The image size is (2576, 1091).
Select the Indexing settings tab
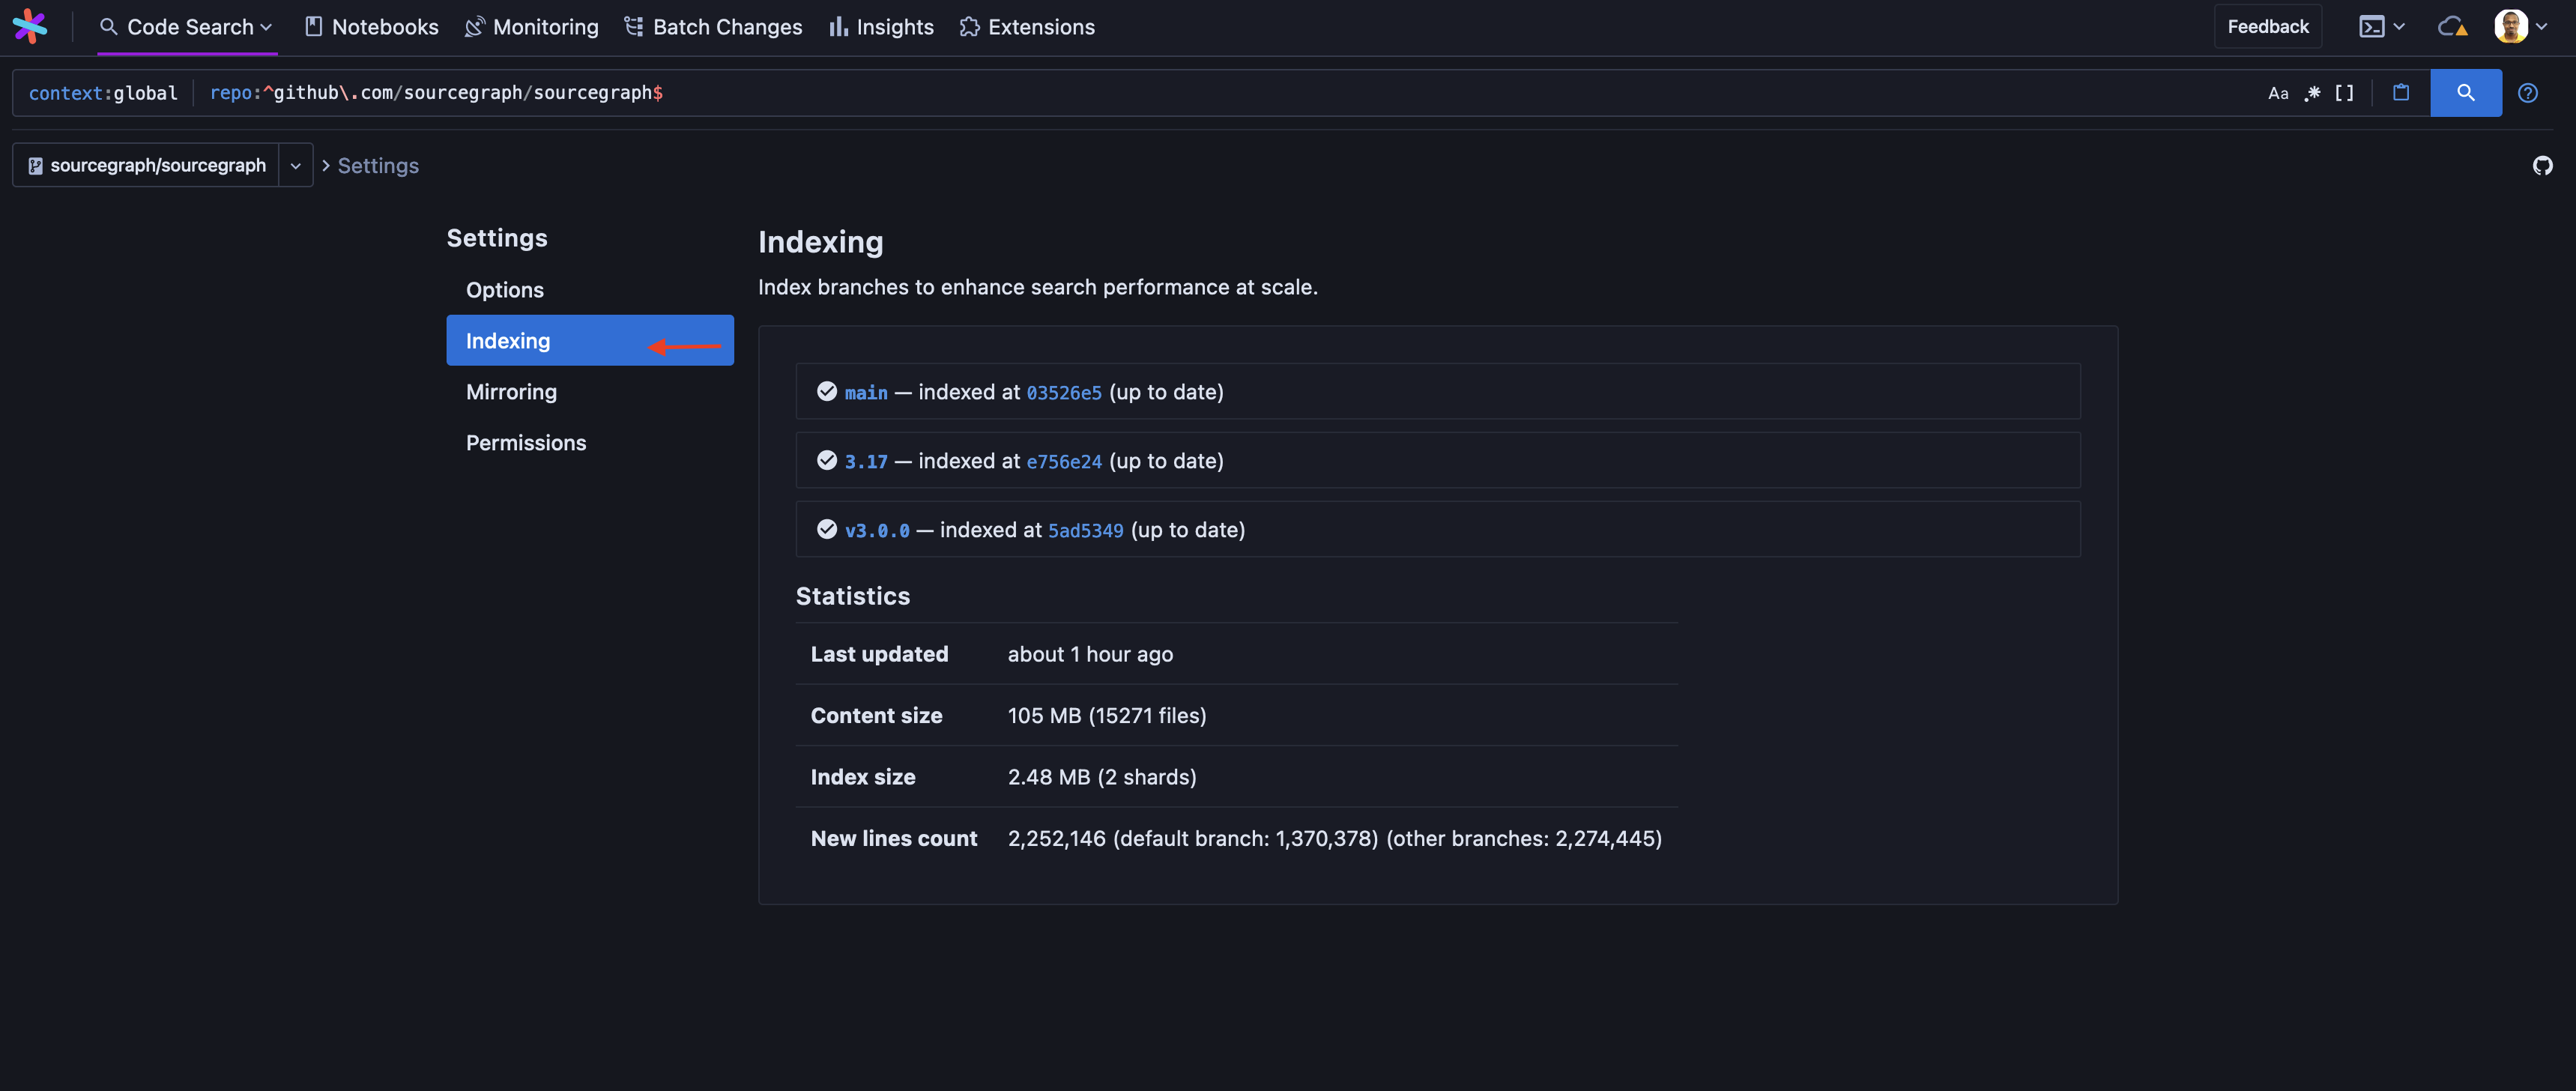(x=590, y=341)
